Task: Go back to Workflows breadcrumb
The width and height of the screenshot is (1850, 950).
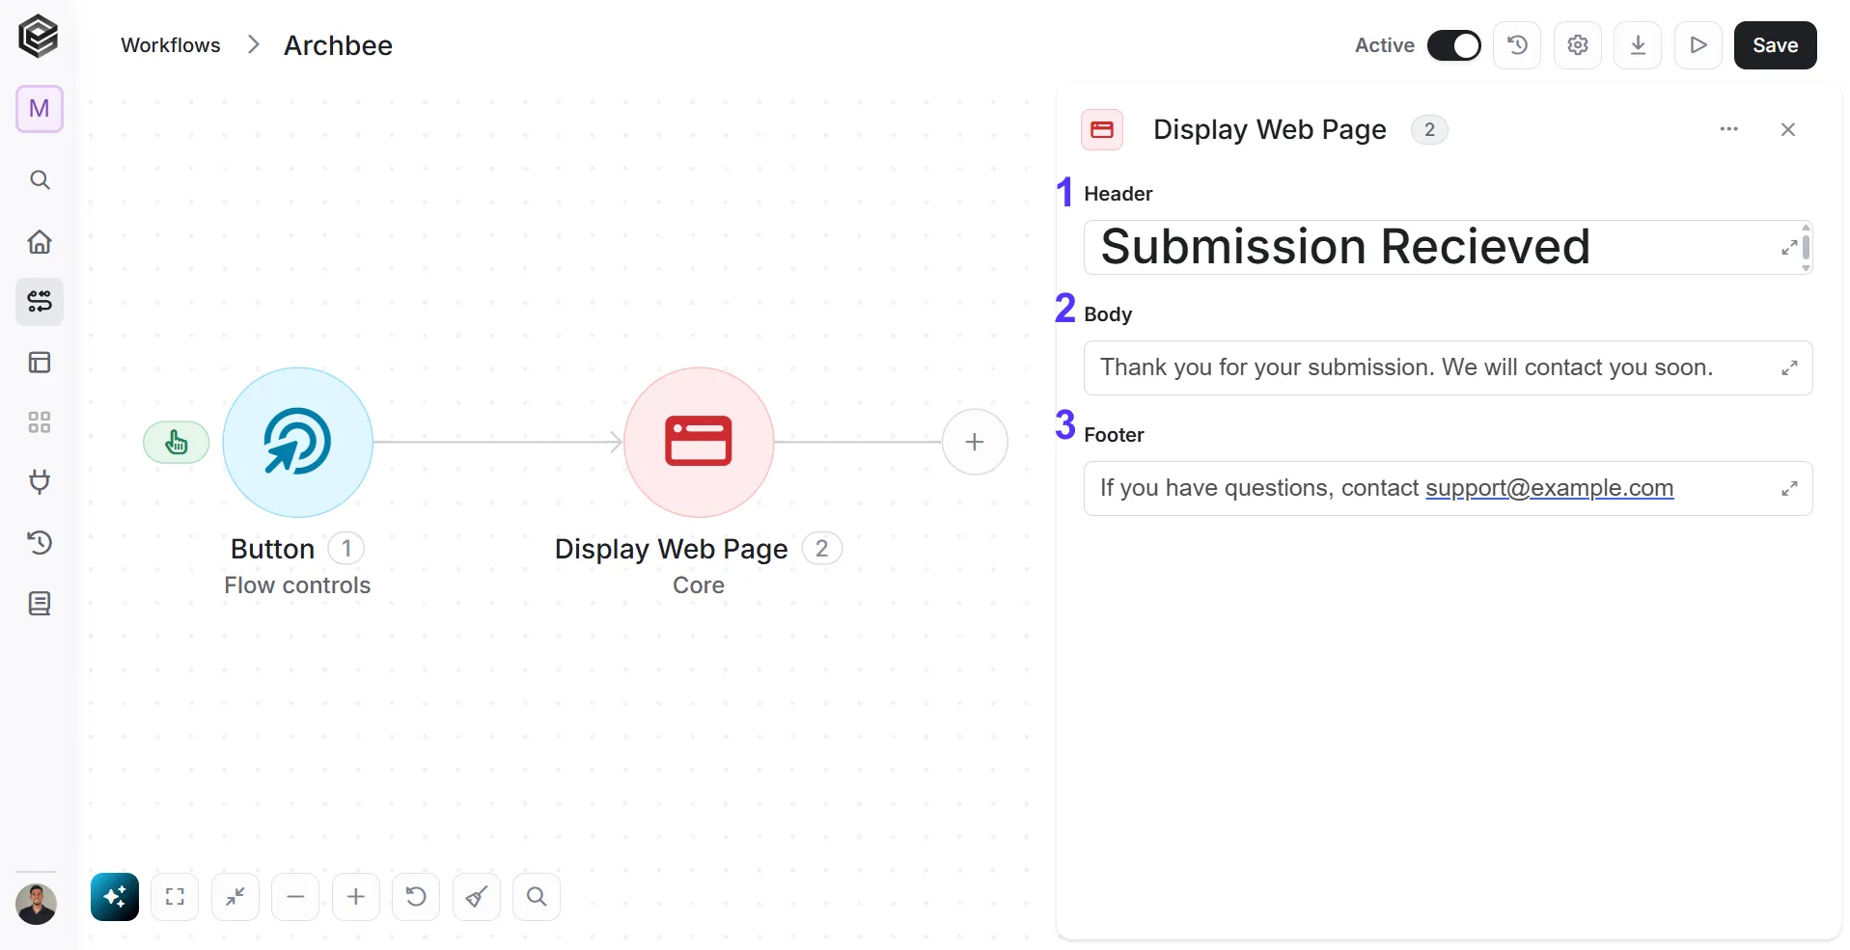Action: point(171,45)
